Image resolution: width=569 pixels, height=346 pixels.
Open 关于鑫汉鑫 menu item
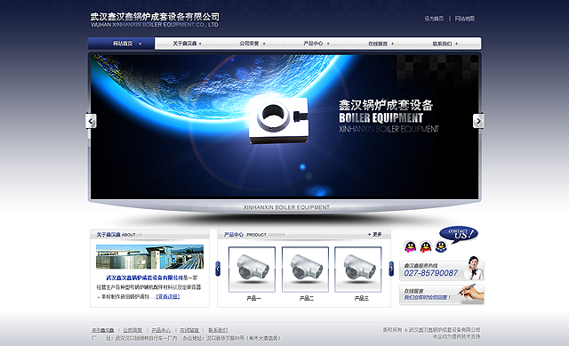click(188, 44)
